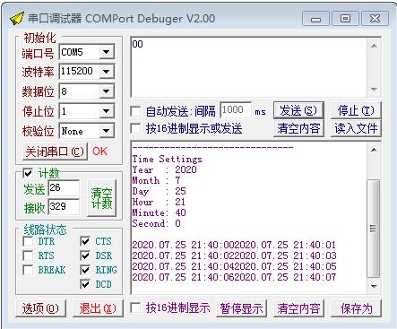Viewport: 397px width, 329px height.
Task: Click the 'Minute: 40' log line
Action: pos(160,212)
